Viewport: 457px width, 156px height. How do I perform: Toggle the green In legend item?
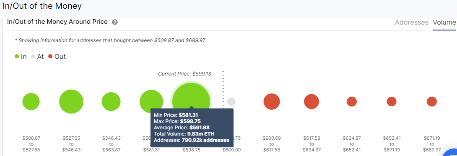pos(21,57)
